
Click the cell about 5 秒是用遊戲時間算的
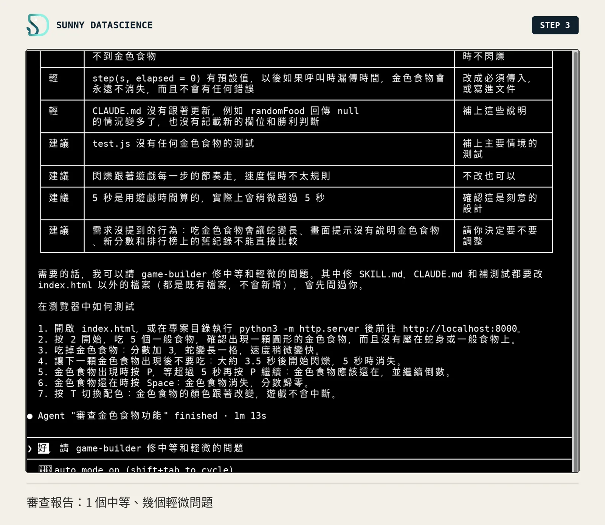[269, 203]
